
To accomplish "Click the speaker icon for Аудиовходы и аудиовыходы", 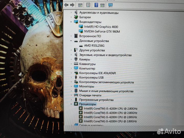I will pyautogui.click(x=76, y=12).
